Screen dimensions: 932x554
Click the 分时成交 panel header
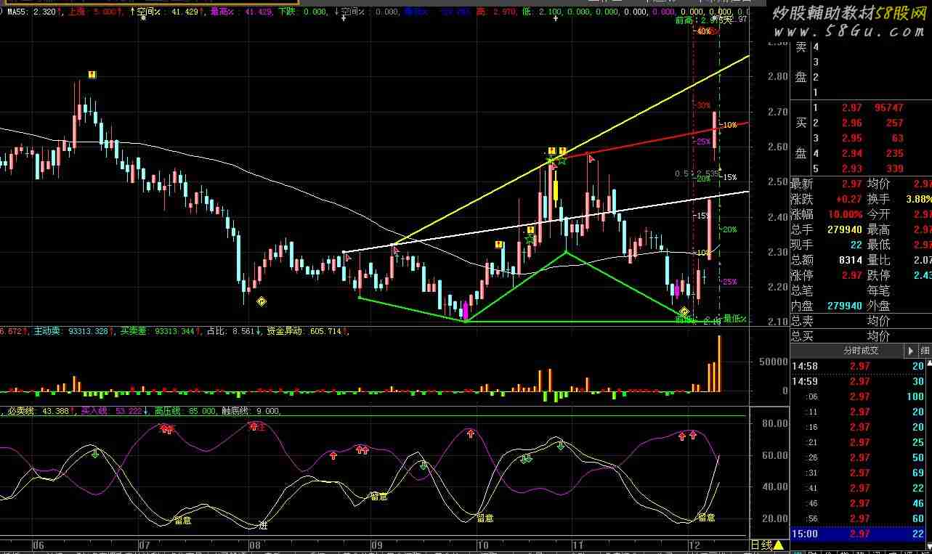click(860, 351)
